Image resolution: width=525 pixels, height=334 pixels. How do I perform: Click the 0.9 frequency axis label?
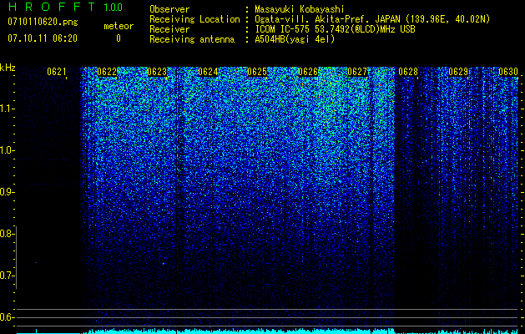7,192
